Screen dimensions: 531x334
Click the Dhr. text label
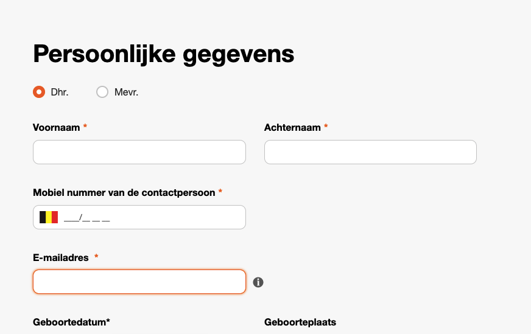[60, 92]
